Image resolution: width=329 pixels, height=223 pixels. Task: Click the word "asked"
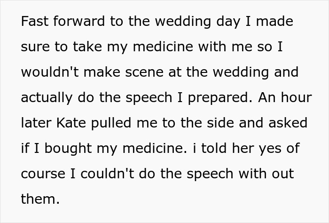click(287, 123)
